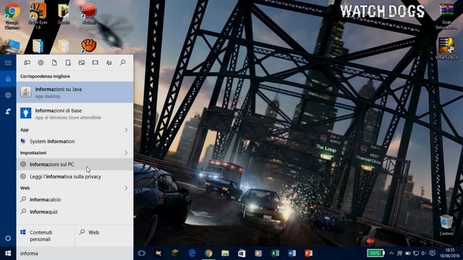Open the clock showing 18/06/2016

pos(450,253)
